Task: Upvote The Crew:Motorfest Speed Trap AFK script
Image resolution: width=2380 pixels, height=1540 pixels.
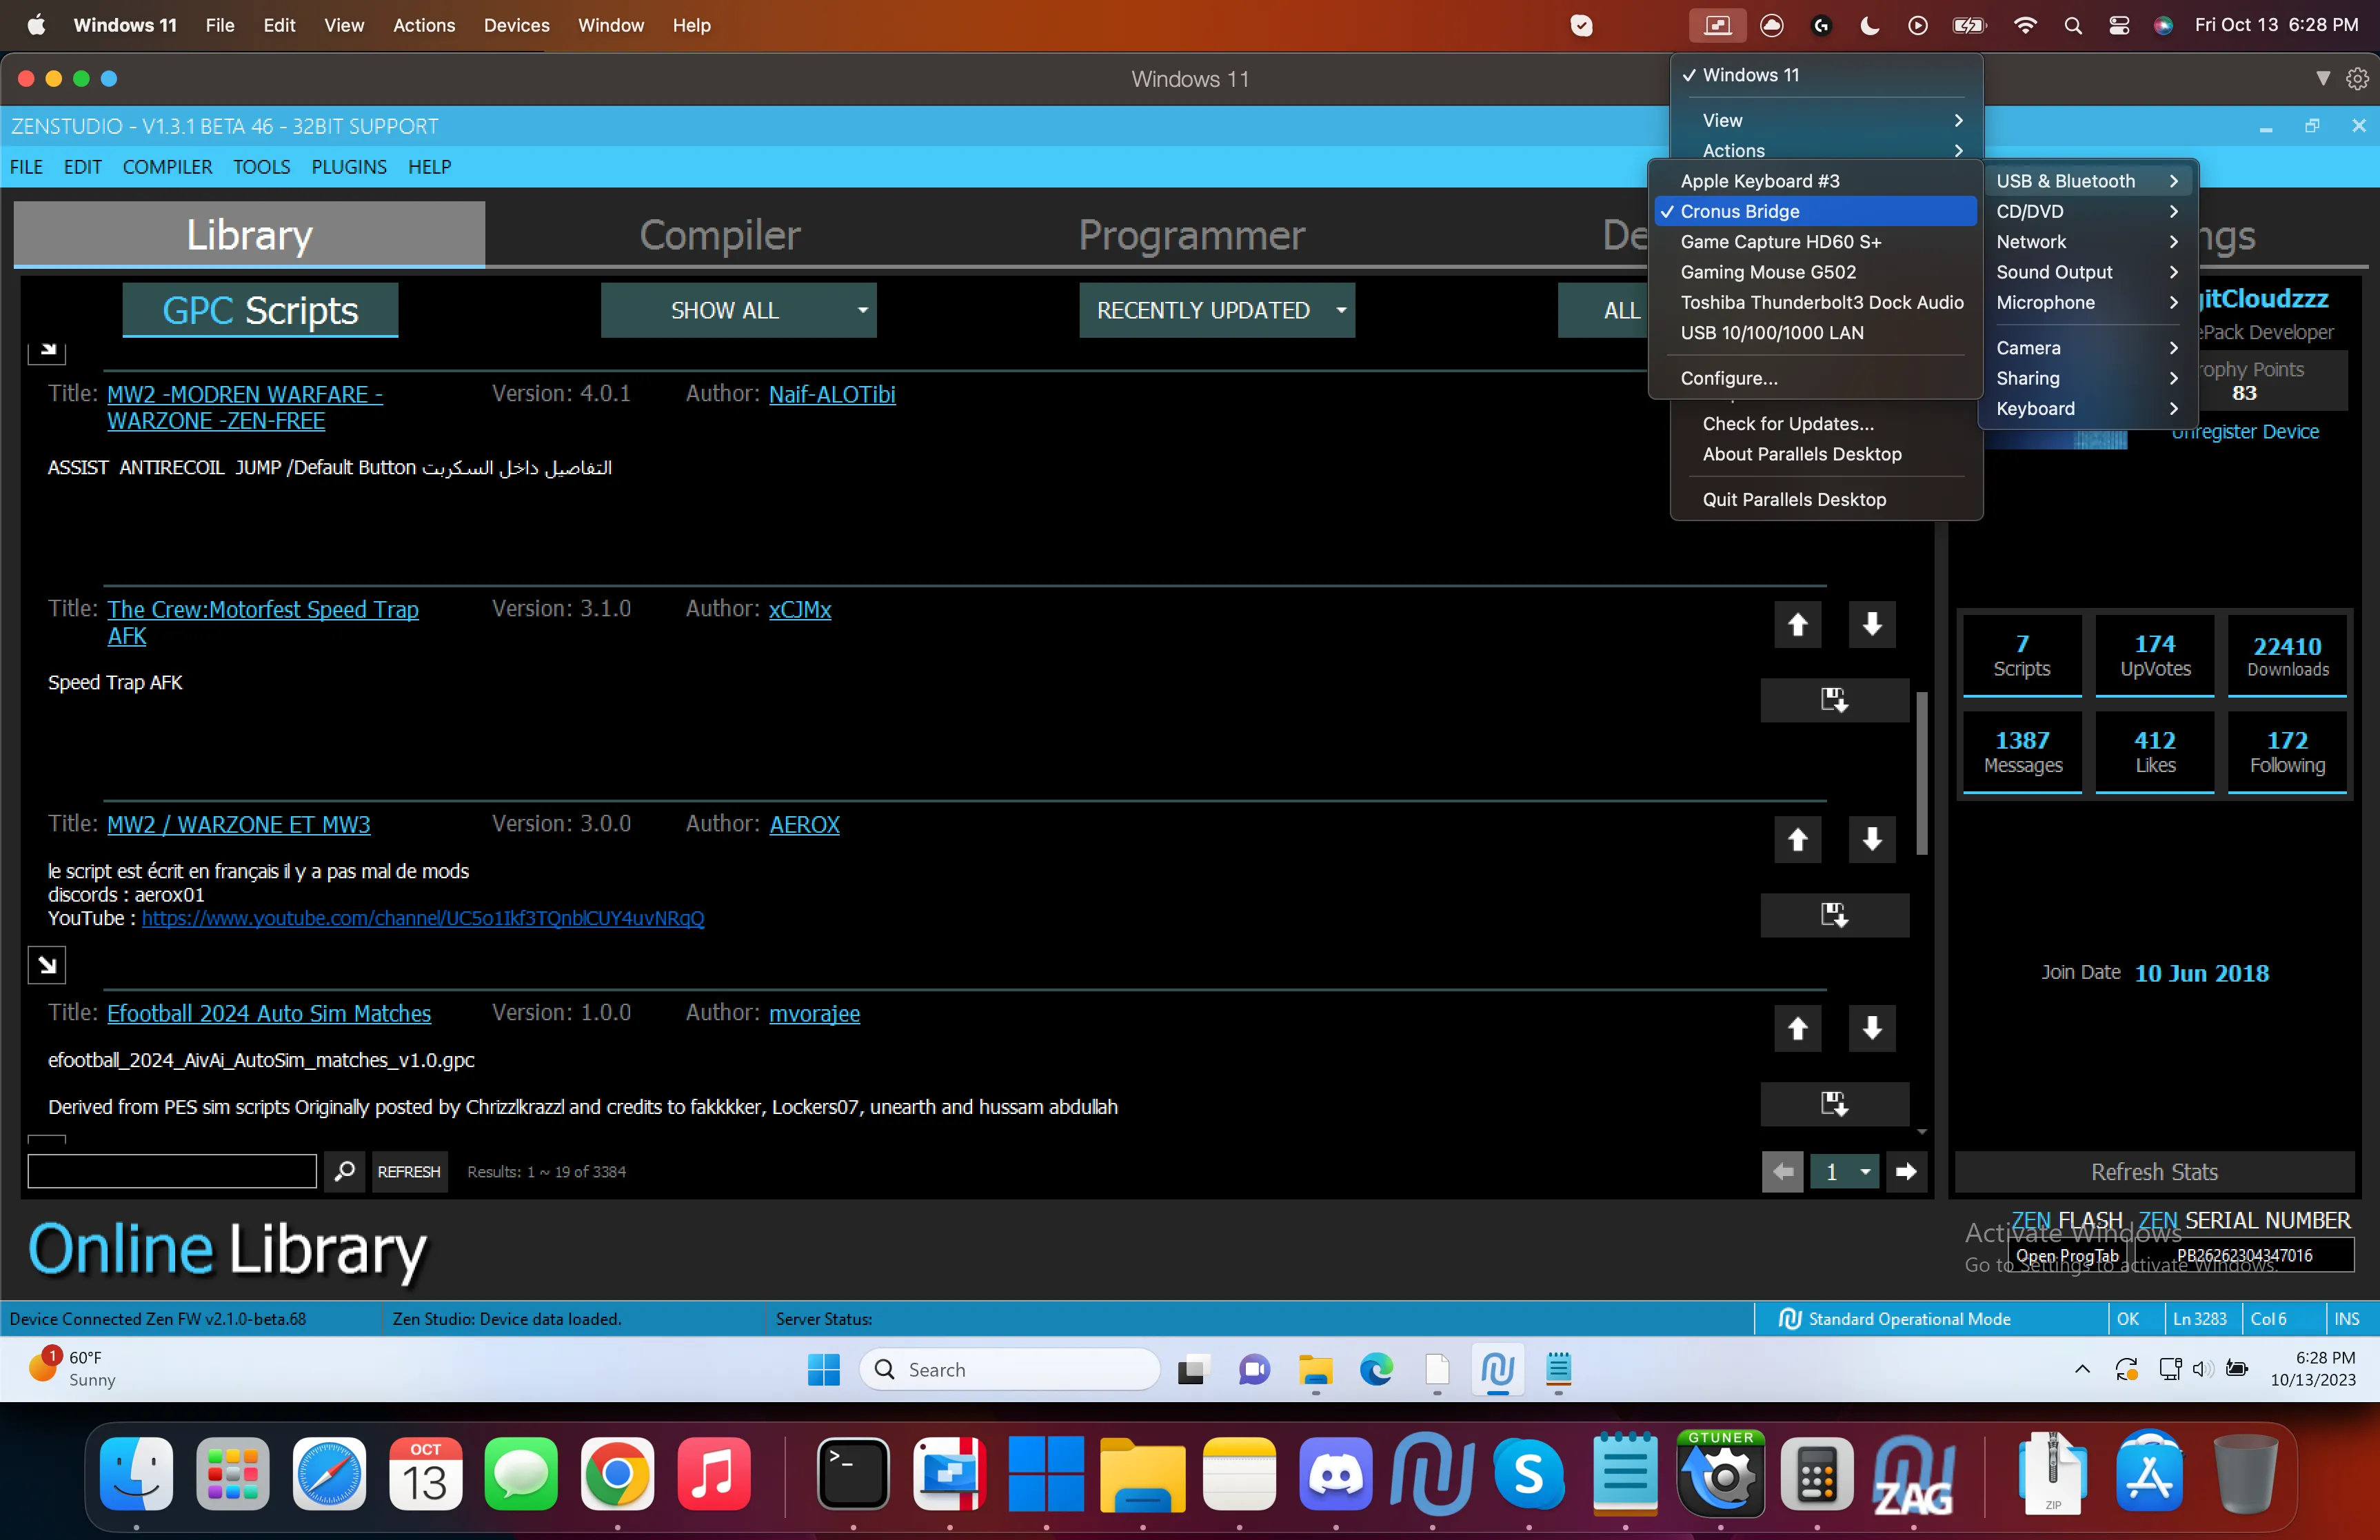Action: 1797,624
